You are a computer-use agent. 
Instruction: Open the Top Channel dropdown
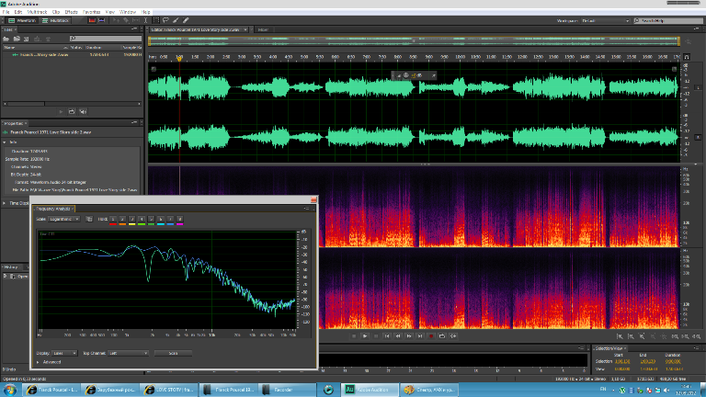[128, 353]
